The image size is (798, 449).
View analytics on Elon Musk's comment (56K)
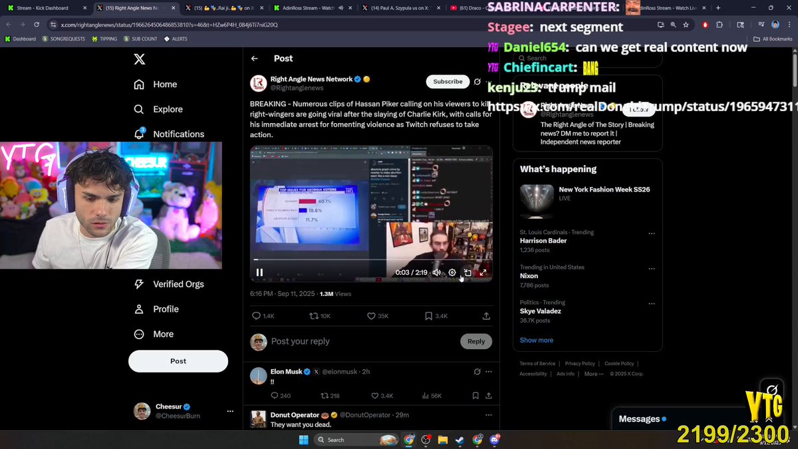point(432,396)
